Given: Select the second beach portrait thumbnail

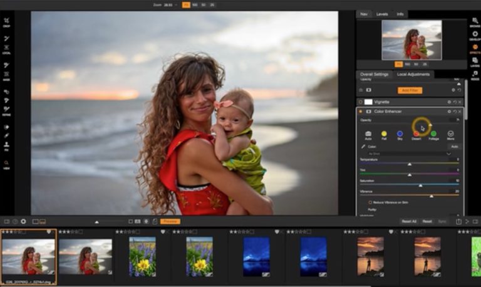Looking at the screenshot, I should (x=85, y=257).
